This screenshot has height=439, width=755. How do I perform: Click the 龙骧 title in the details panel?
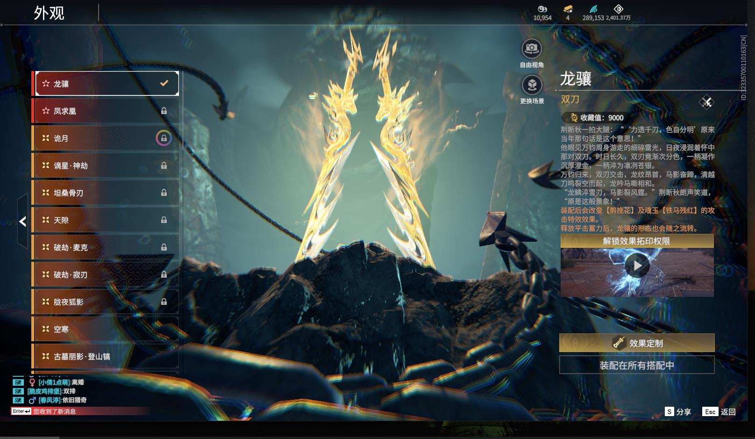(576, 79)
